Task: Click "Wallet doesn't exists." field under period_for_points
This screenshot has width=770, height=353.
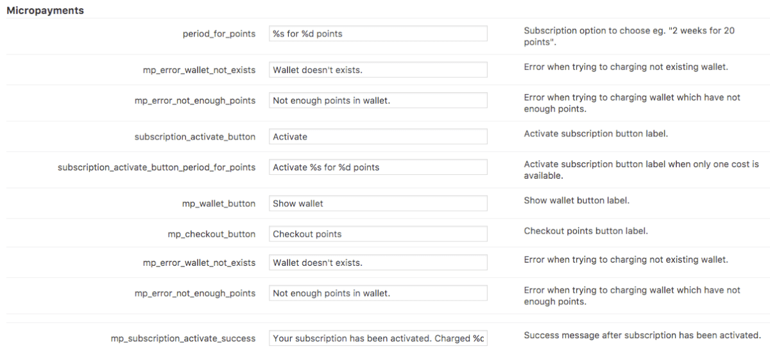Action: [x=378, y=70]
